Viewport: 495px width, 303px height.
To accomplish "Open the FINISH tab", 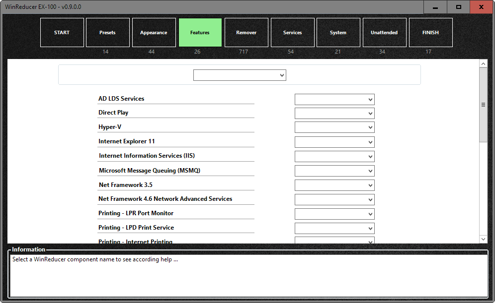I will 430,32.
